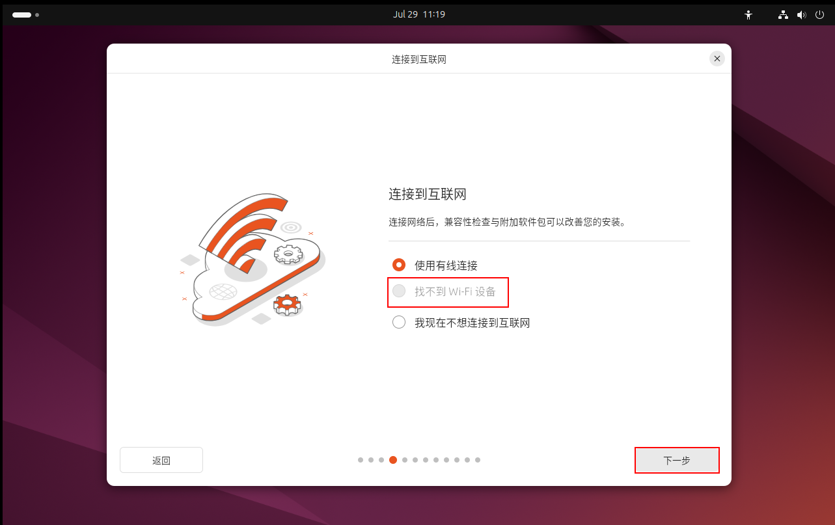Click the first progress dot
This screenshot has height=525, width=835.
pos(360,460)
